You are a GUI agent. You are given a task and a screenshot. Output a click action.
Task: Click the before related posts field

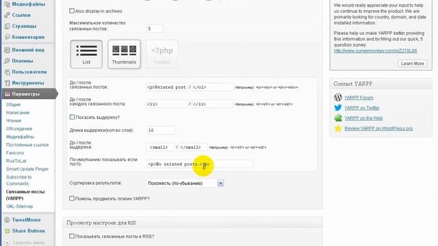(x=167, y=87)
